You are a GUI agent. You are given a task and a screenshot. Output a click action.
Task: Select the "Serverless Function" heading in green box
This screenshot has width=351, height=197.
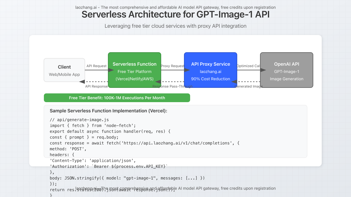point(135,64)
